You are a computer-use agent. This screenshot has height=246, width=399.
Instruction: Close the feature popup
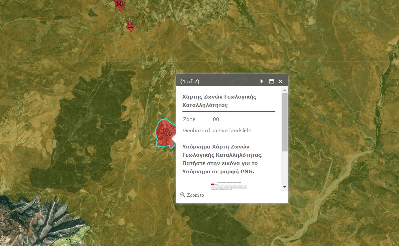tap(281, 81)
